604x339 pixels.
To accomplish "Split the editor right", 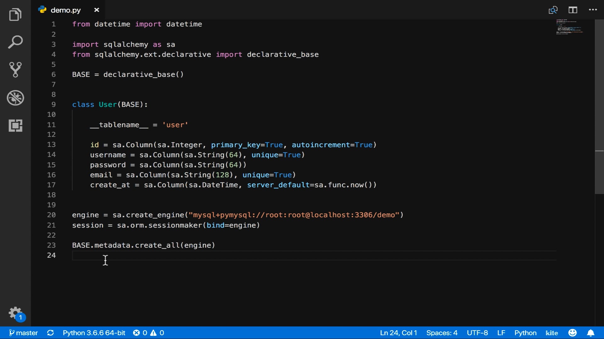I will coord(573,10).
